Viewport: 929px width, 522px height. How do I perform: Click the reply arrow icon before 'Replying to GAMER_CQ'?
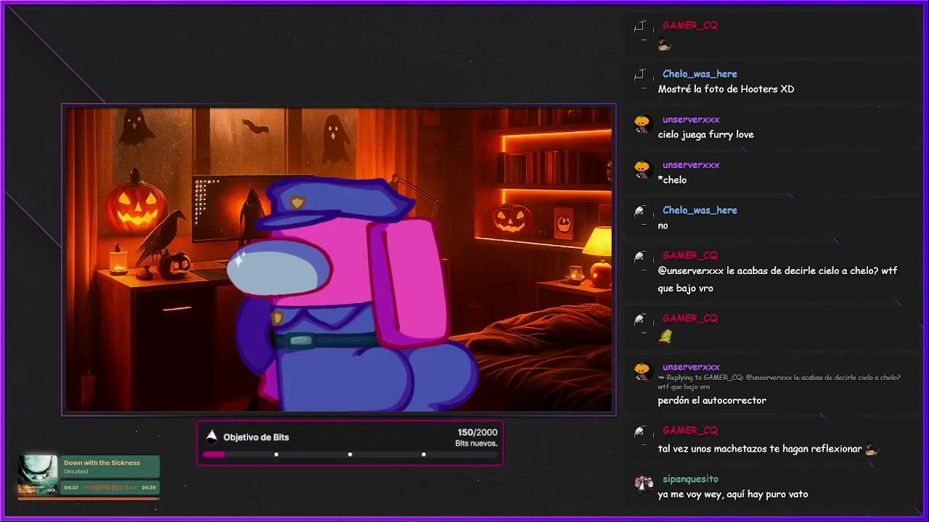click(x=661, y=378)
